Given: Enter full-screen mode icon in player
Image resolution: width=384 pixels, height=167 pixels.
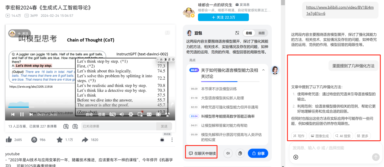Looking at the screenshot, I should [x=158, y=114].
